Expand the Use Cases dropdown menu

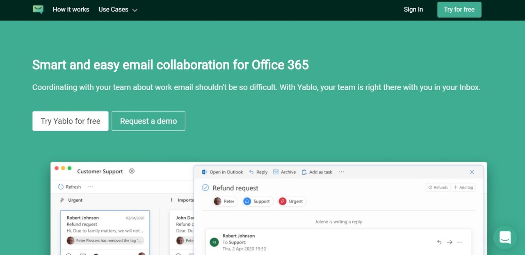click(118, 9)
